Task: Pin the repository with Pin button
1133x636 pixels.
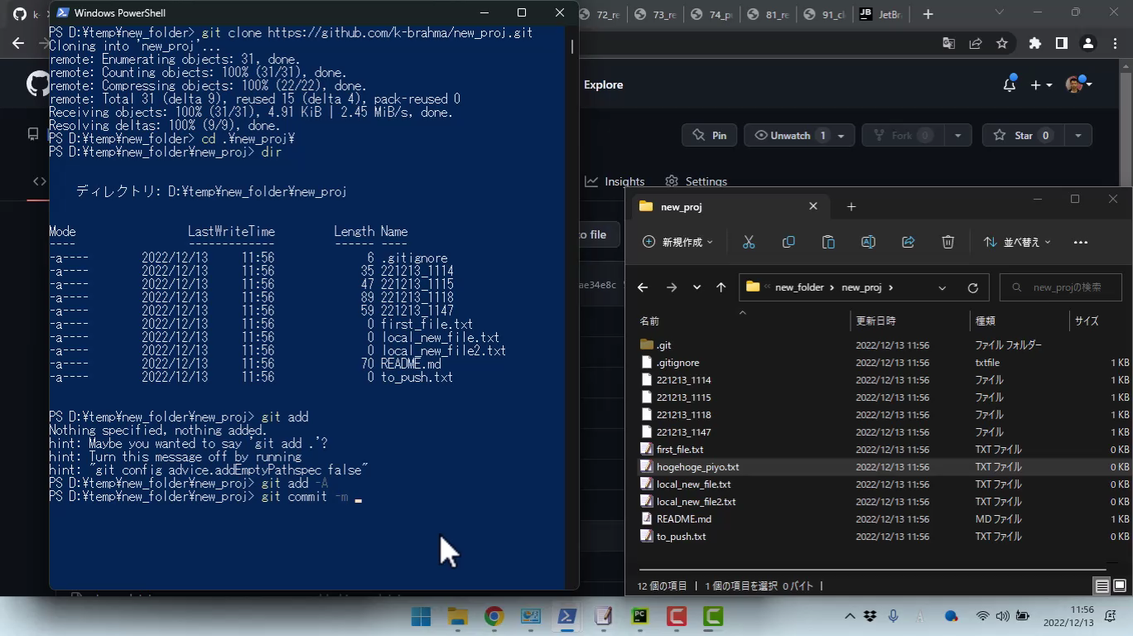Action: tap(709, 135)
